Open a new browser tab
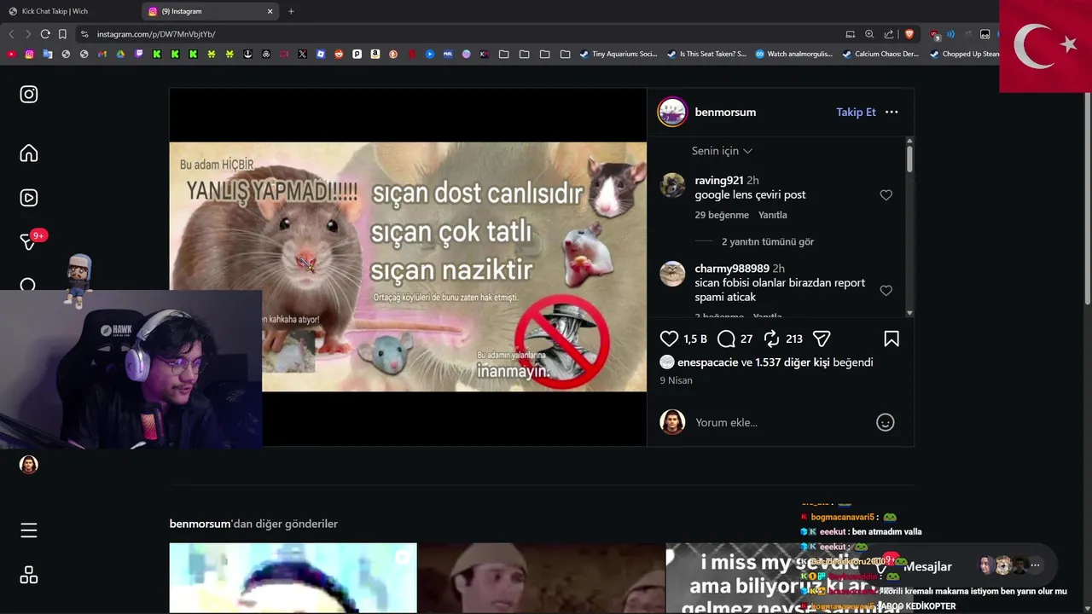 pyautogui.click(x=291, y=11)
